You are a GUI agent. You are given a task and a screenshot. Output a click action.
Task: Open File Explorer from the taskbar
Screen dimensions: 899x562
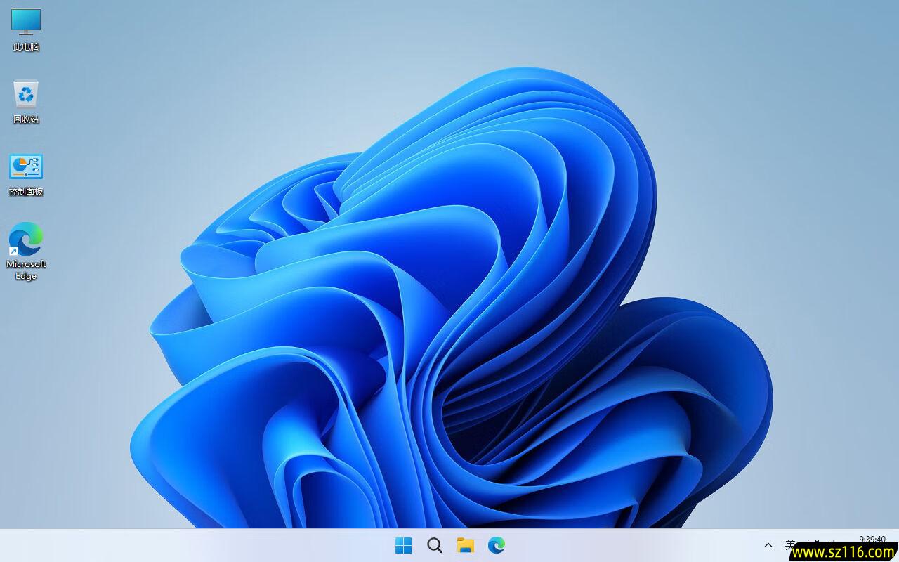(x=466, y=545)
